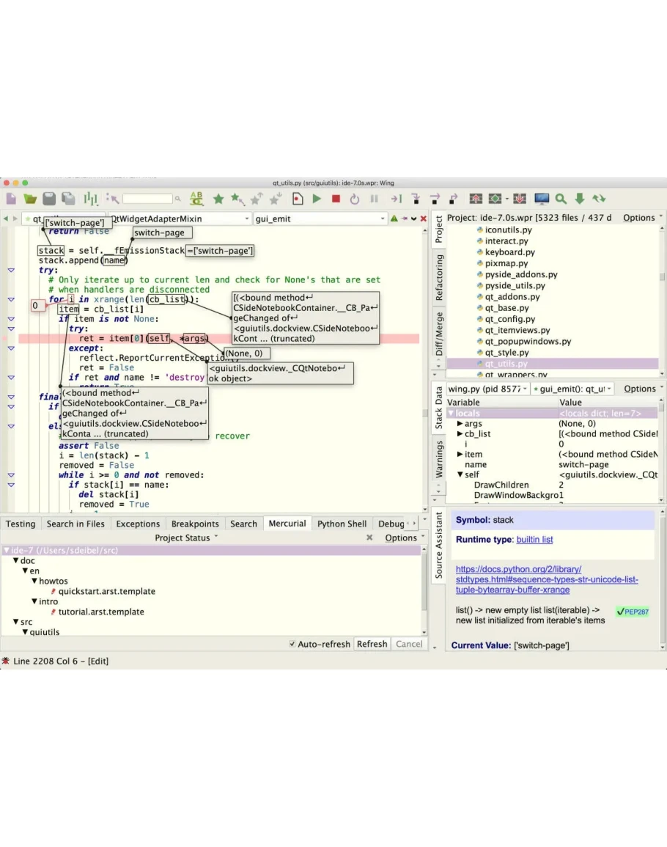Close the Mercurial status with gray X

[369, 538]
